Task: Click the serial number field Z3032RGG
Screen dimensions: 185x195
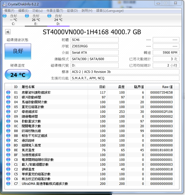Action: coord(95,46)
